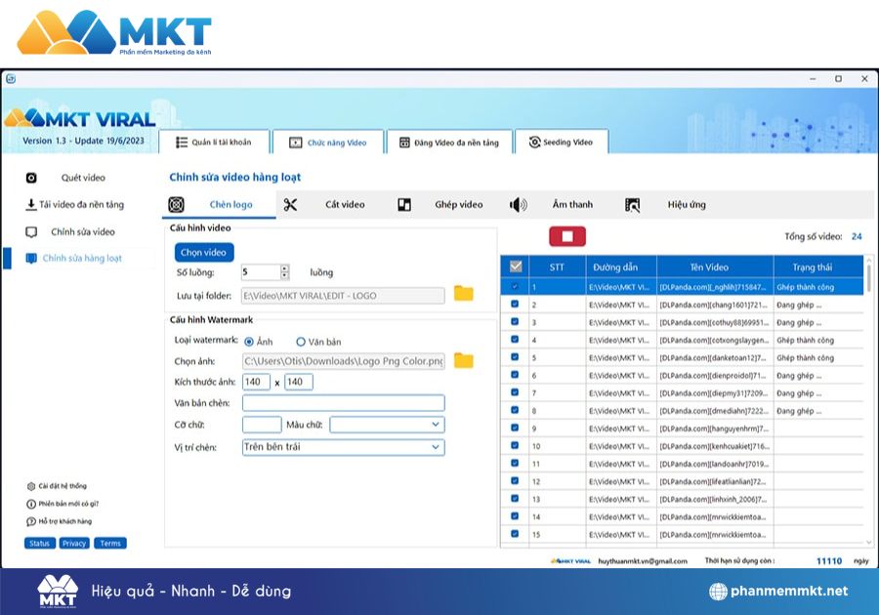879x615 pixels.
Task: Select the Cắt video scissors icon
Action: coord(290,205)
